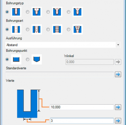Click the Standardwerte blue arrow button
Image resolution: width=126 pixels, height=125 pixels.
pyautogui.click(x=118, y=74)
